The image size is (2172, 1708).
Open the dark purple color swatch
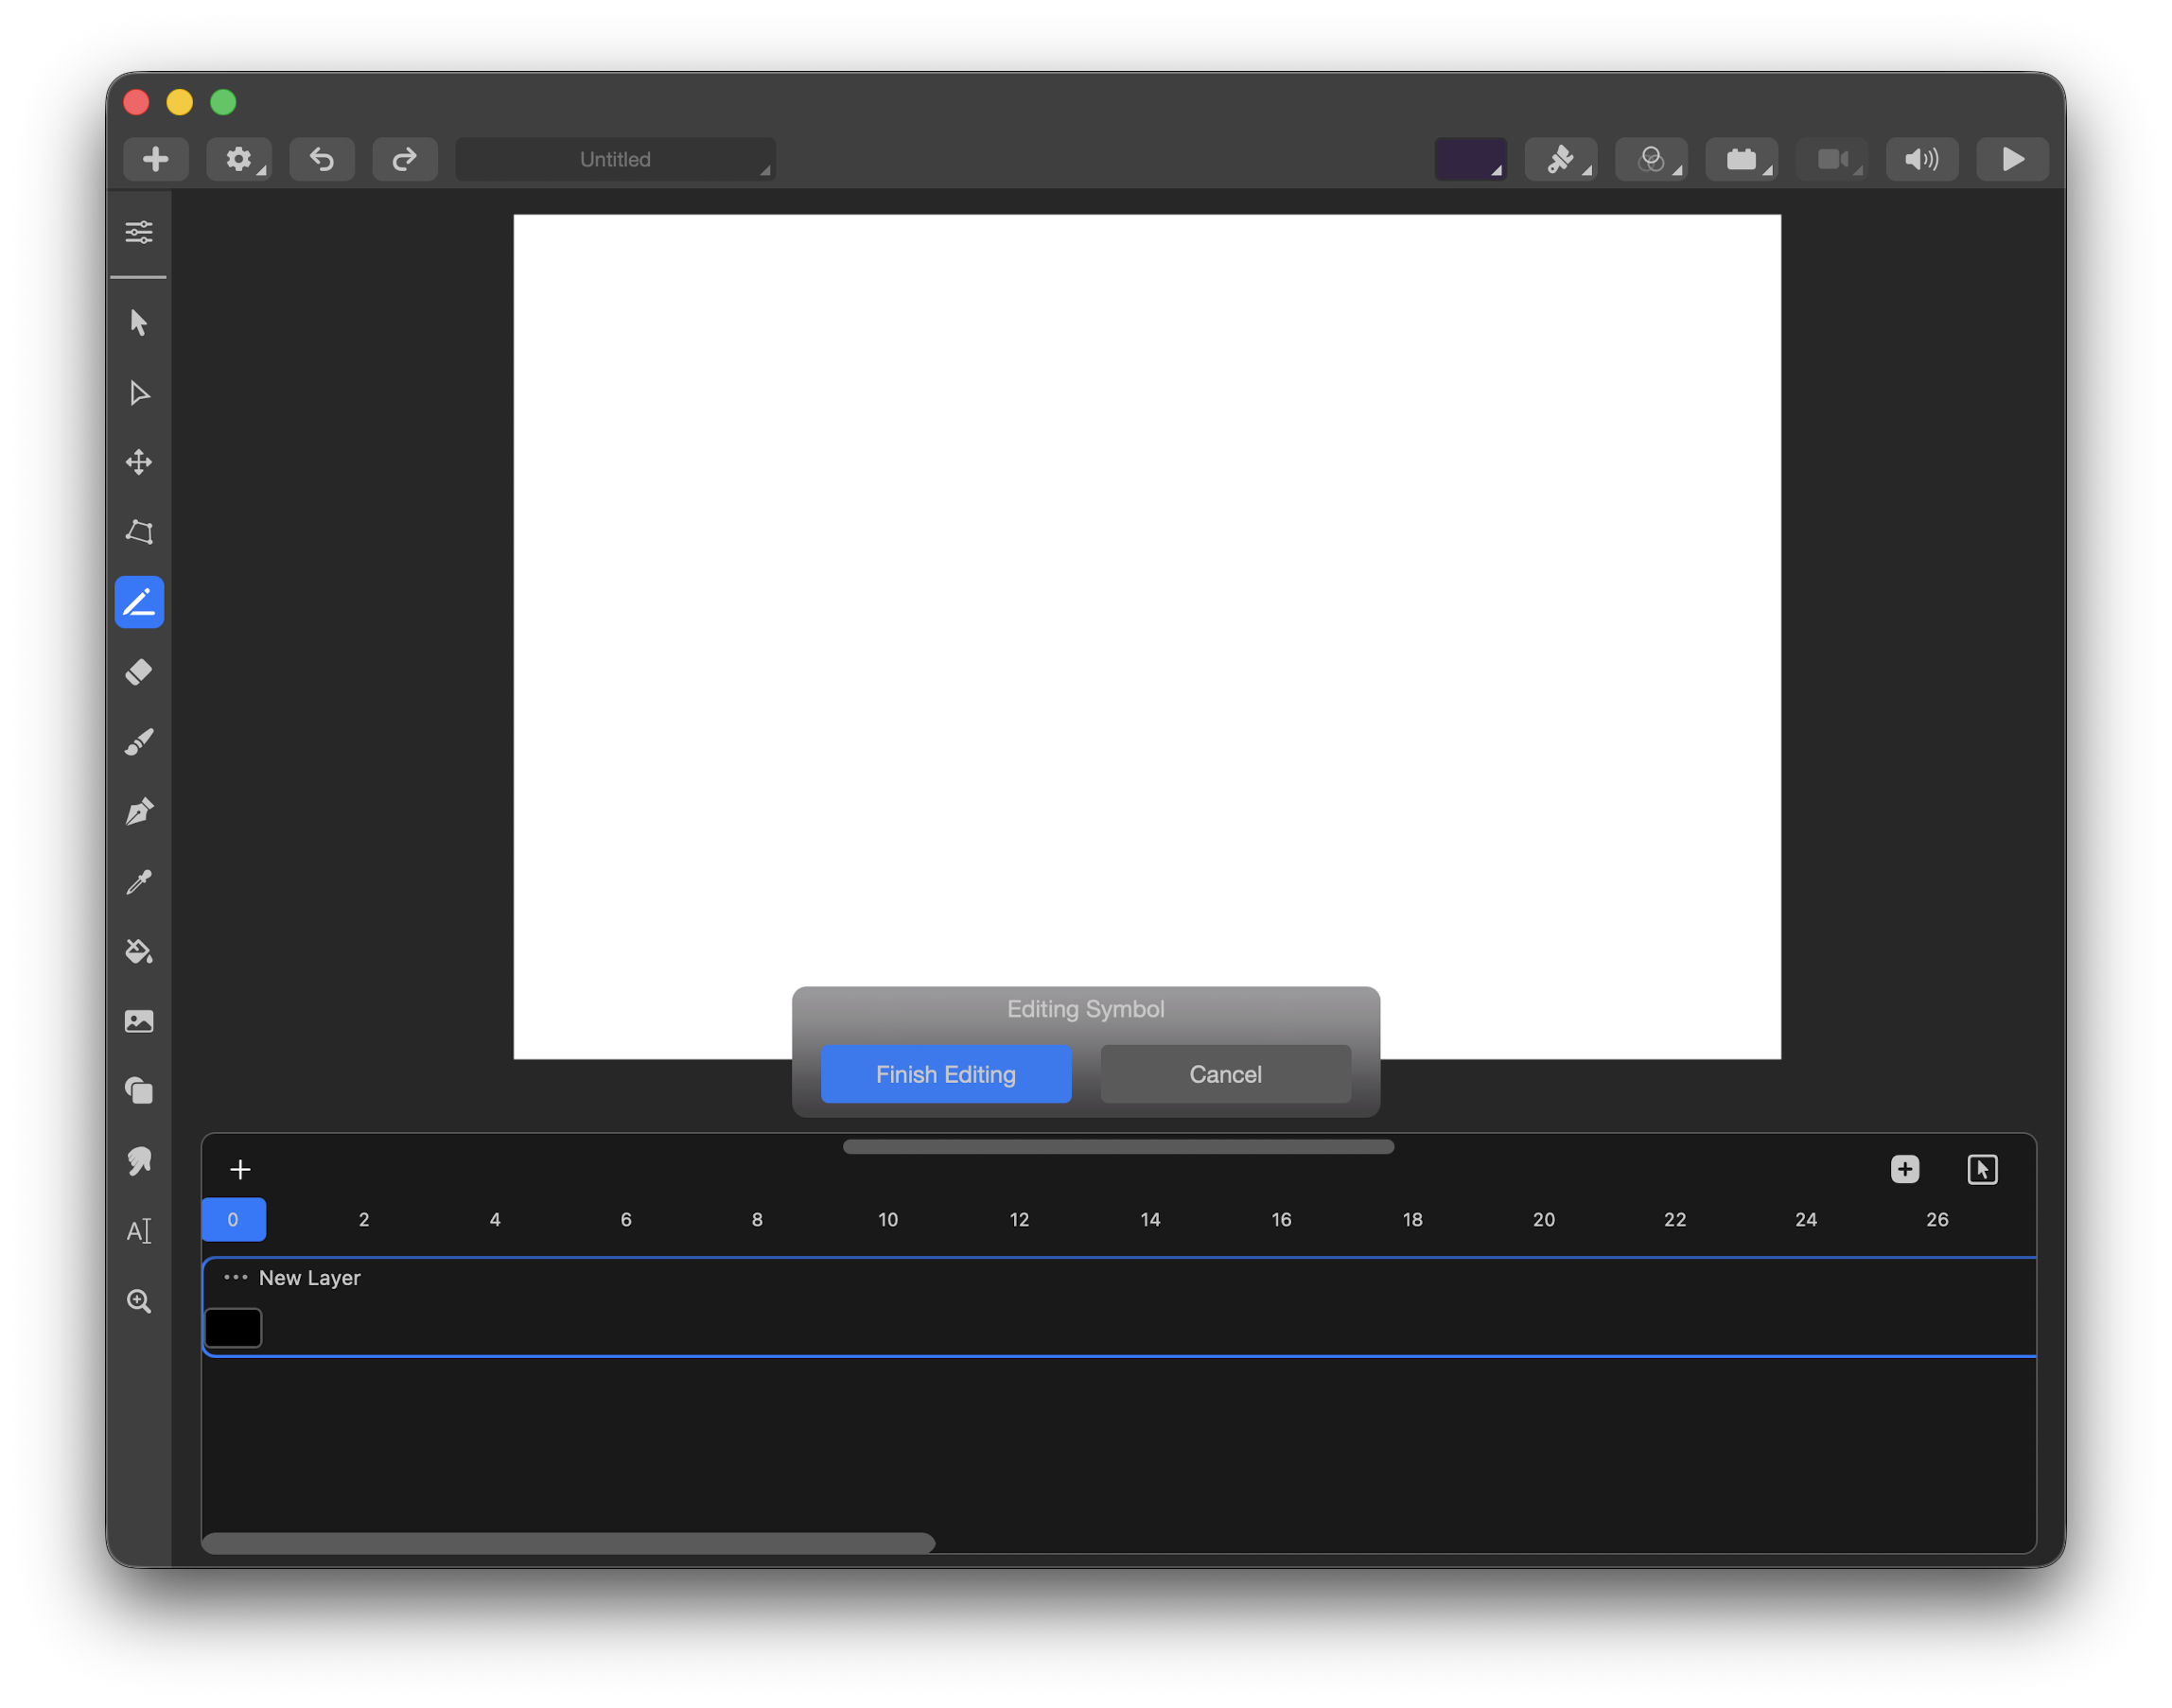tap(1469, 159)
